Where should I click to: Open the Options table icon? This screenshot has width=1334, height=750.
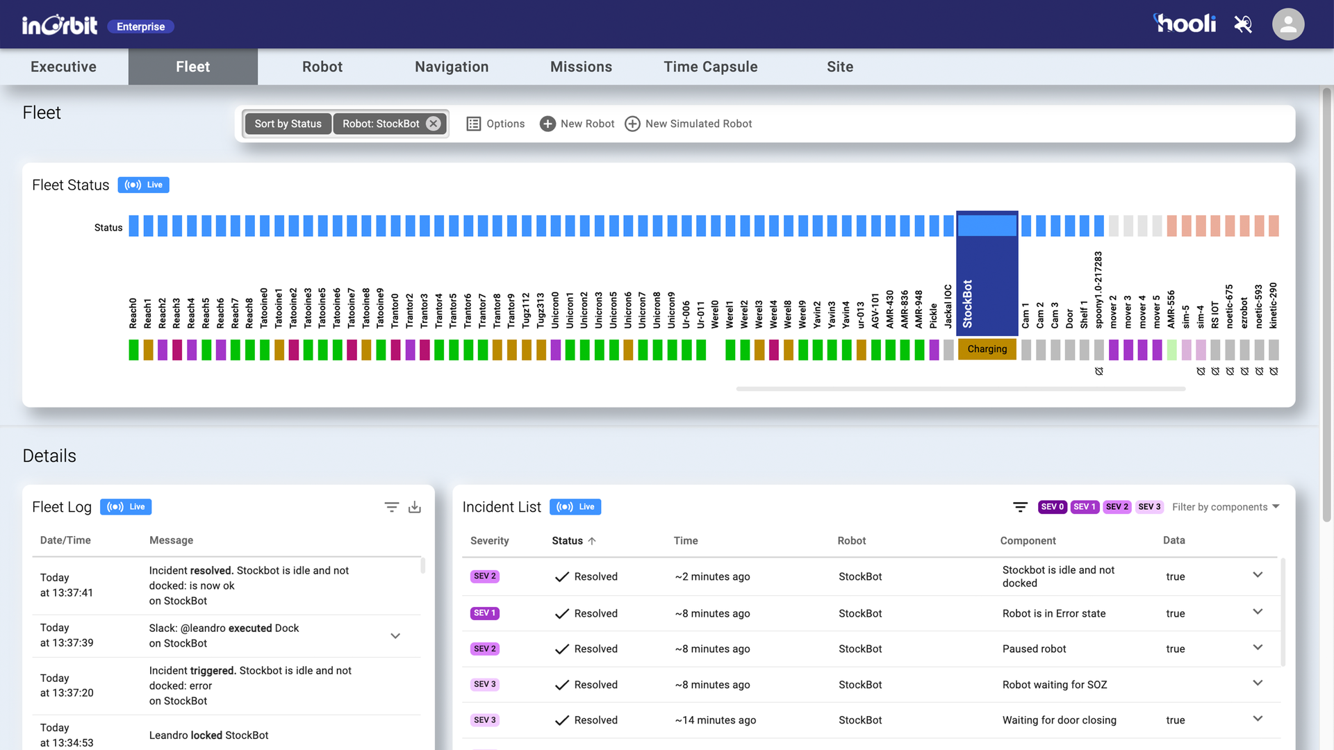474,124
